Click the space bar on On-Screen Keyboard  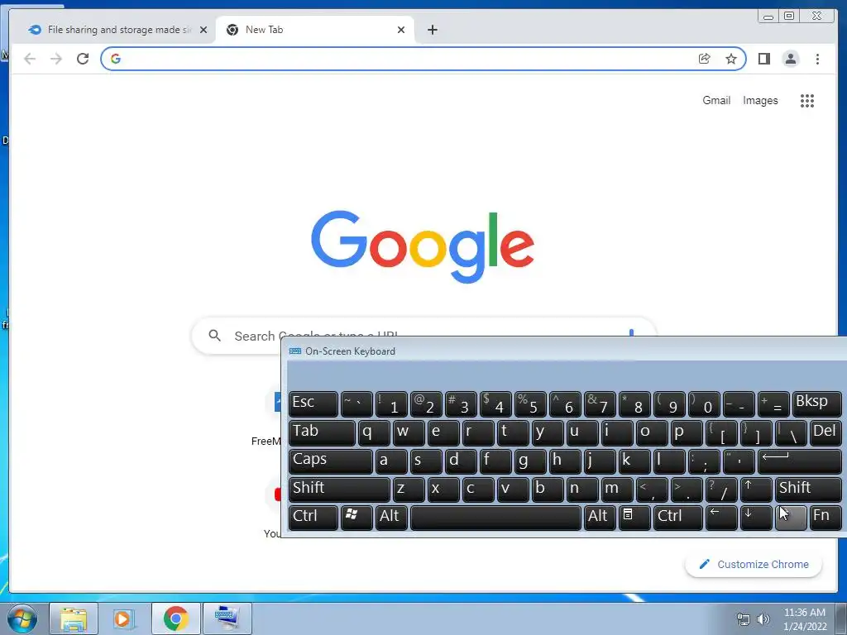tap(495, 518)
